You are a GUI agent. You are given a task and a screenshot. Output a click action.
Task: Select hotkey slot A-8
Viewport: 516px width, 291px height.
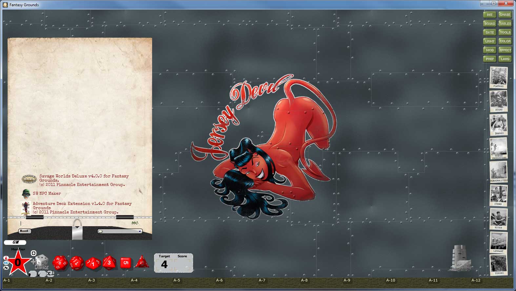click(x=322, y=283)
